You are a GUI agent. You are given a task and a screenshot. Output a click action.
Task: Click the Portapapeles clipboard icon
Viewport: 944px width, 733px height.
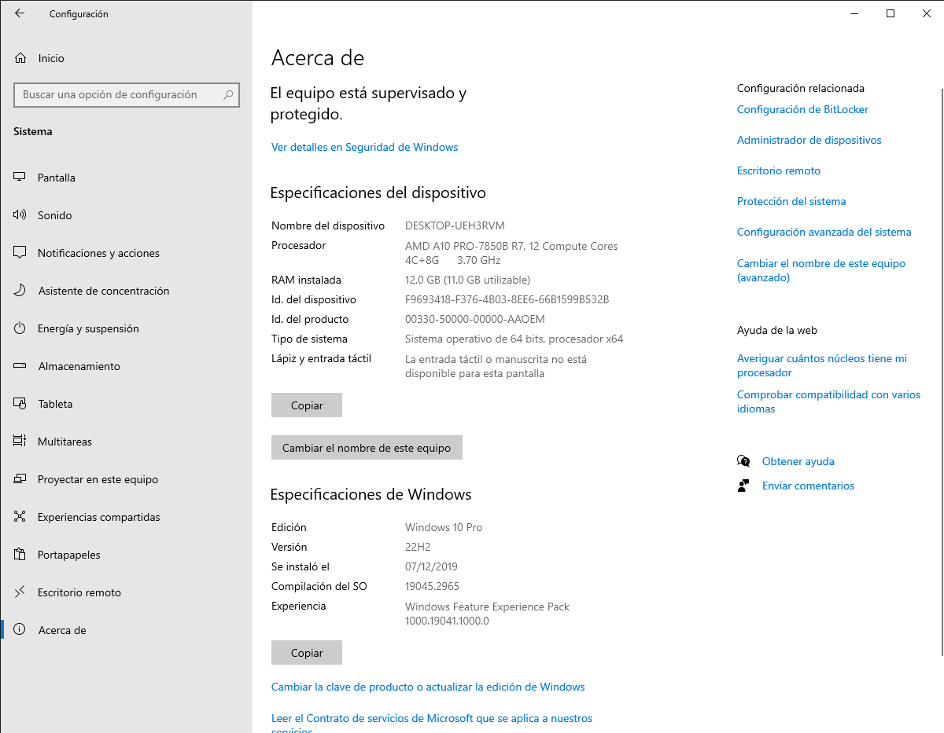tap(20, 555)
